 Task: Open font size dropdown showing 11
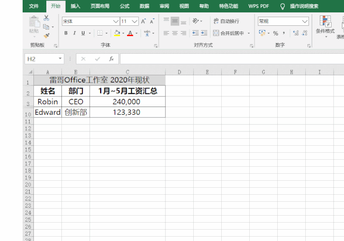[135, 22]
